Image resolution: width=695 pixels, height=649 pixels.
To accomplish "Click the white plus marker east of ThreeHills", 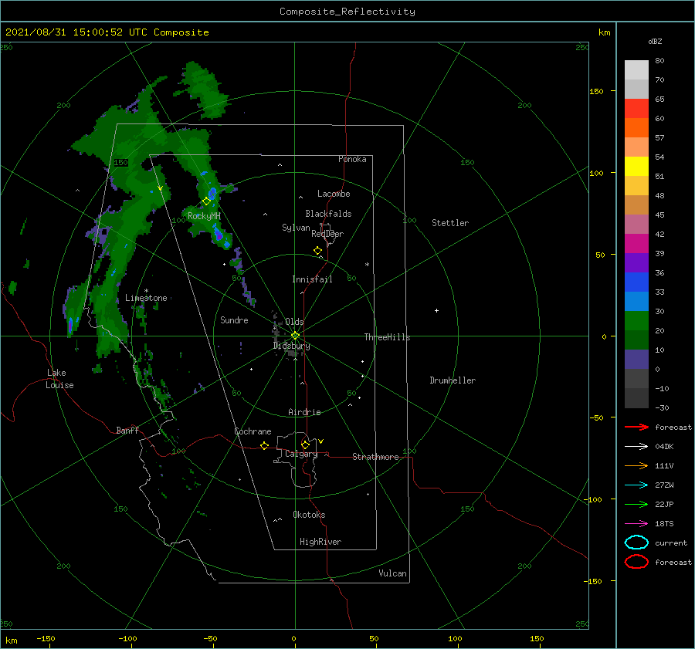I will [436, 310].
